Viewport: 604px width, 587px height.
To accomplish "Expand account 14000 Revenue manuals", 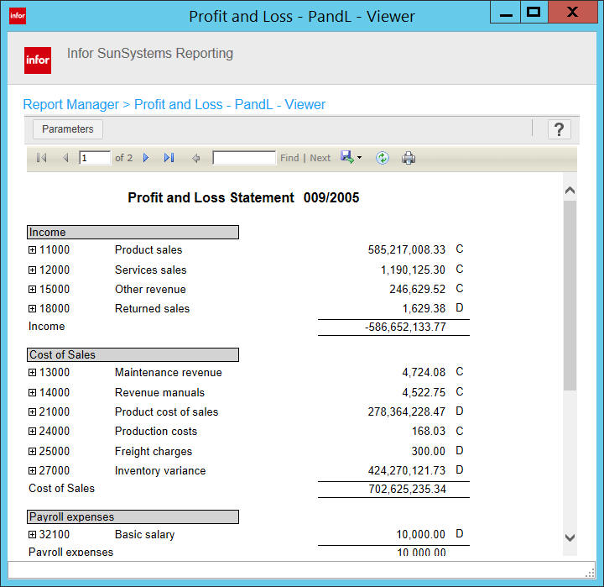I will [33, 393].
